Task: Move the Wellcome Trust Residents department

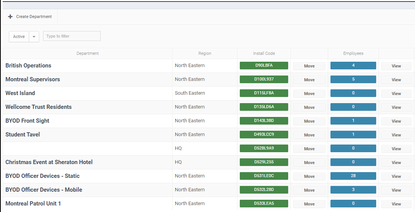Action: tap(309, 107)
